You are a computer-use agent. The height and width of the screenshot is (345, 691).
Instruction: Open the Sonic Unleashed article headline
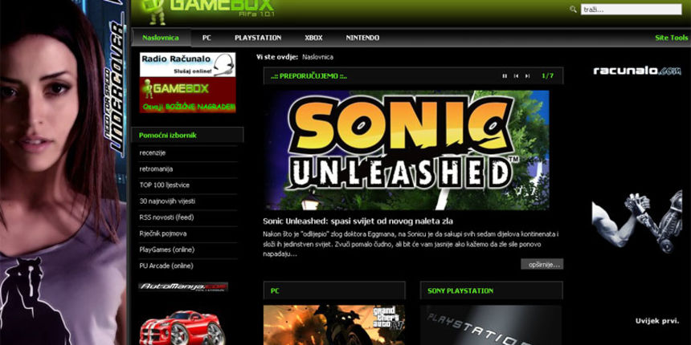pyautogui.click(x=358, y=221)
